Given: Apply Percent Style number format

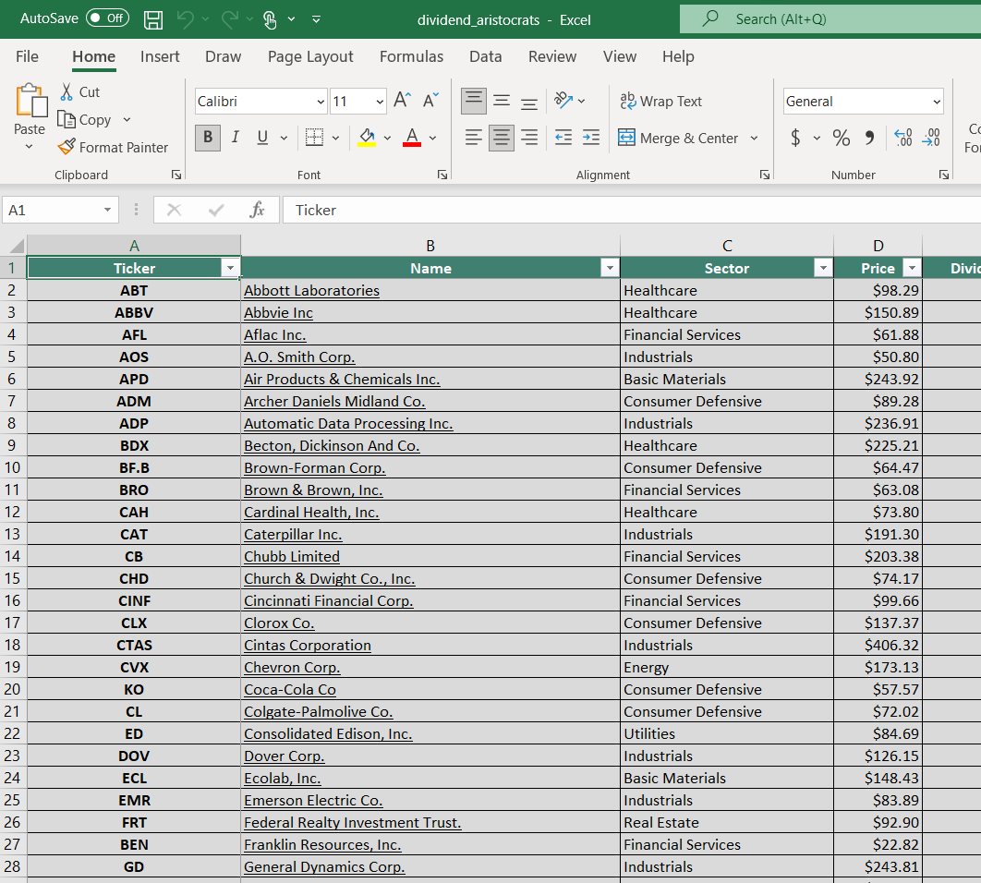Looking at the screenshot, I should coord(841,138).
